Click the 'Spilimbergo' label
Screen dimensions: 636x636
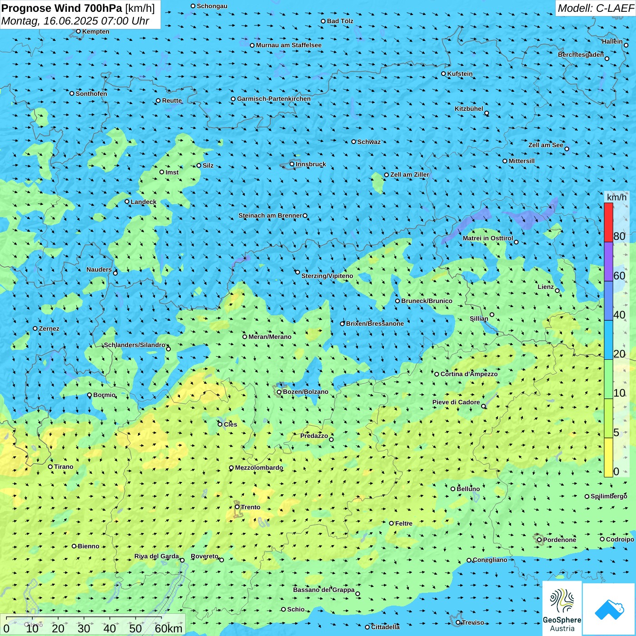(609, 496)
